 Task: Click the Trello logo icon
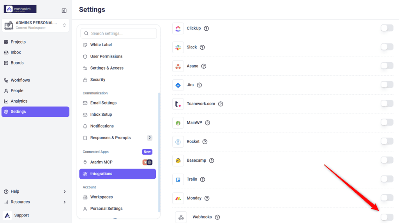(178, 179)
